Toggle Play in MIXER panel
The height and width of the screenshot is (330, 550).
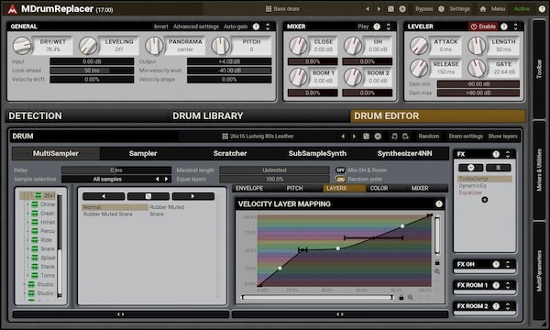pos(363,27)
